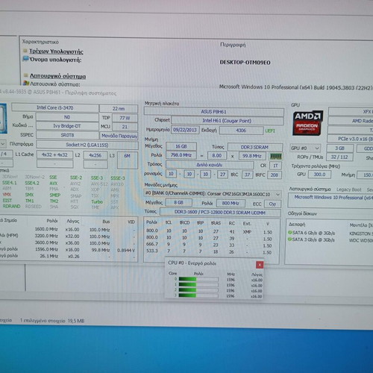Viewport: 373px width, 373px height.
Task: Click the Microsoft Windows 10 Professional OS field
Action: pos(330,201)
